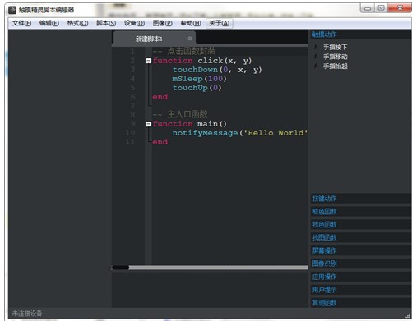Image resolution: width=412 pixels, height=321 pixels.
Task: Expand the 应用操作 section
Action: [x=360, y=277]
